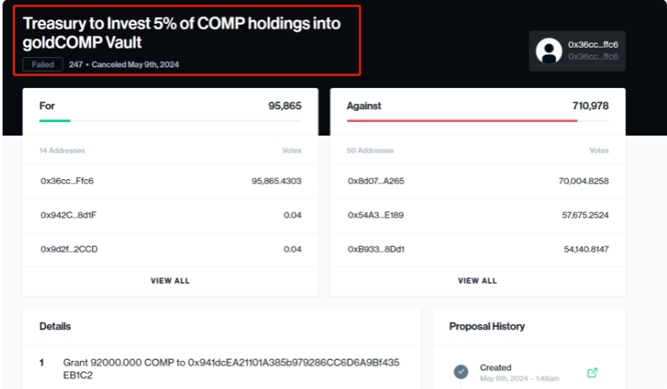Open the Created event external link icon

pyautogui.click(x=592, y=373)
